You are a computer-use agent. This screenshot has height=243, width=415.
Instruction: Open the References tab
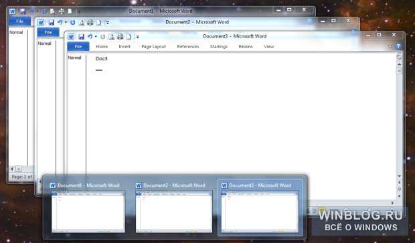coord(188,47)
